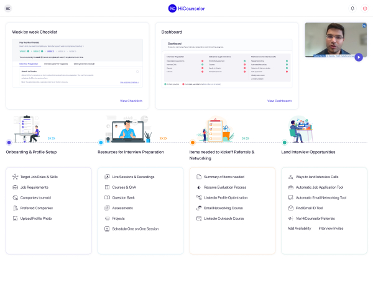373x302 pixels.
Task: Click the red power logout icon
Action: [365, 8]
